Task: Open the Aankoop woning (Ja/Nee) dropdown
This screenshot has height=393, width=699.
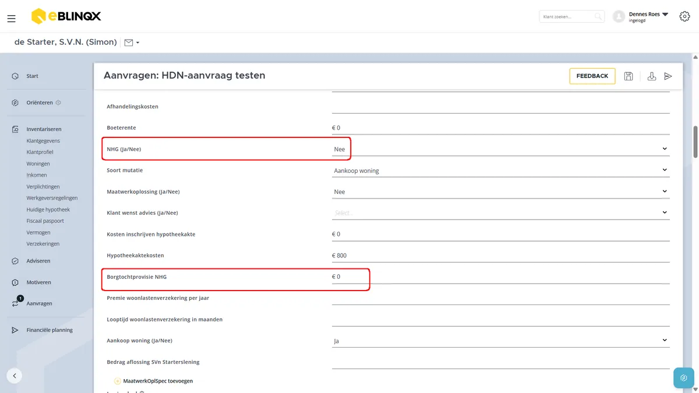Action: coord(500,341)
